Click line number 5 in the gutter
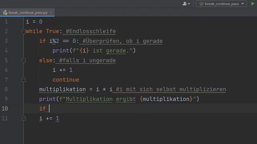Image resolution: width=257 pixels, height=144 pixels. click(x=6, y=60)
